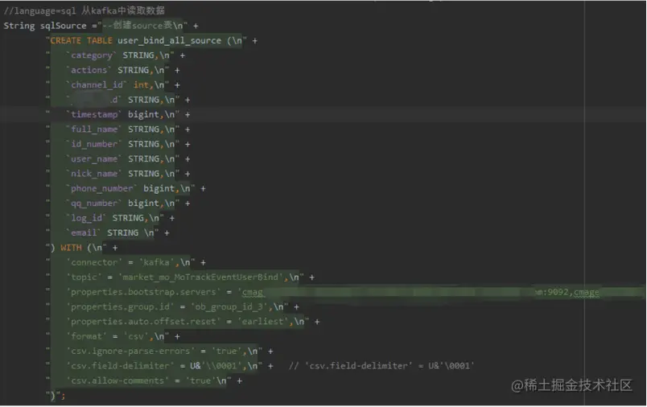Click the 'properties.auto.offset.reset' key
The height and width of the screenshot is (407, 647).
143,321
